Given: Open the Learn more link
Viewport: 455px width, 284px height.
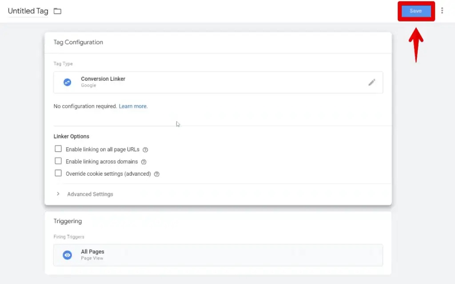Looking at the screenshot, I should click(x=132, y=106).
